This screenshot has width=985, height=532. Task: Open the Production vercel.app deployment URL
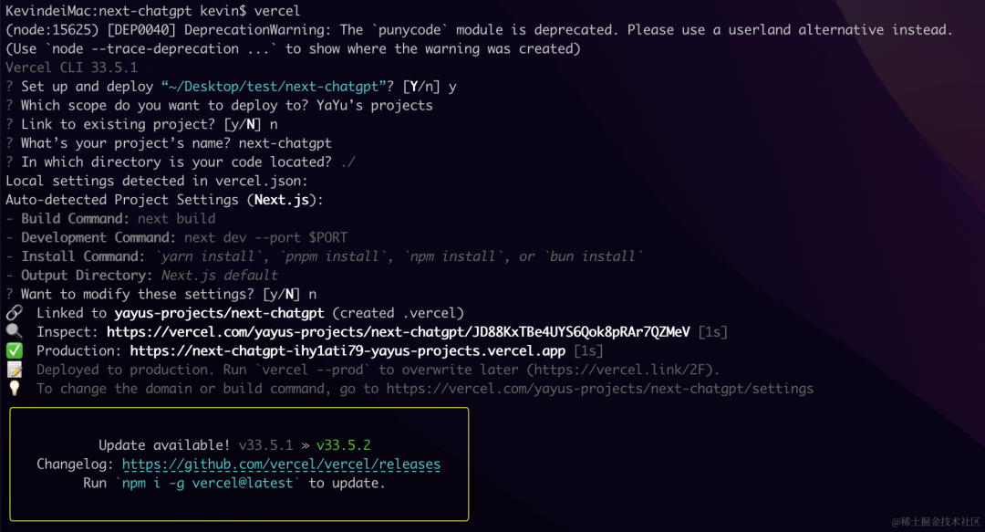click(347, 351)
